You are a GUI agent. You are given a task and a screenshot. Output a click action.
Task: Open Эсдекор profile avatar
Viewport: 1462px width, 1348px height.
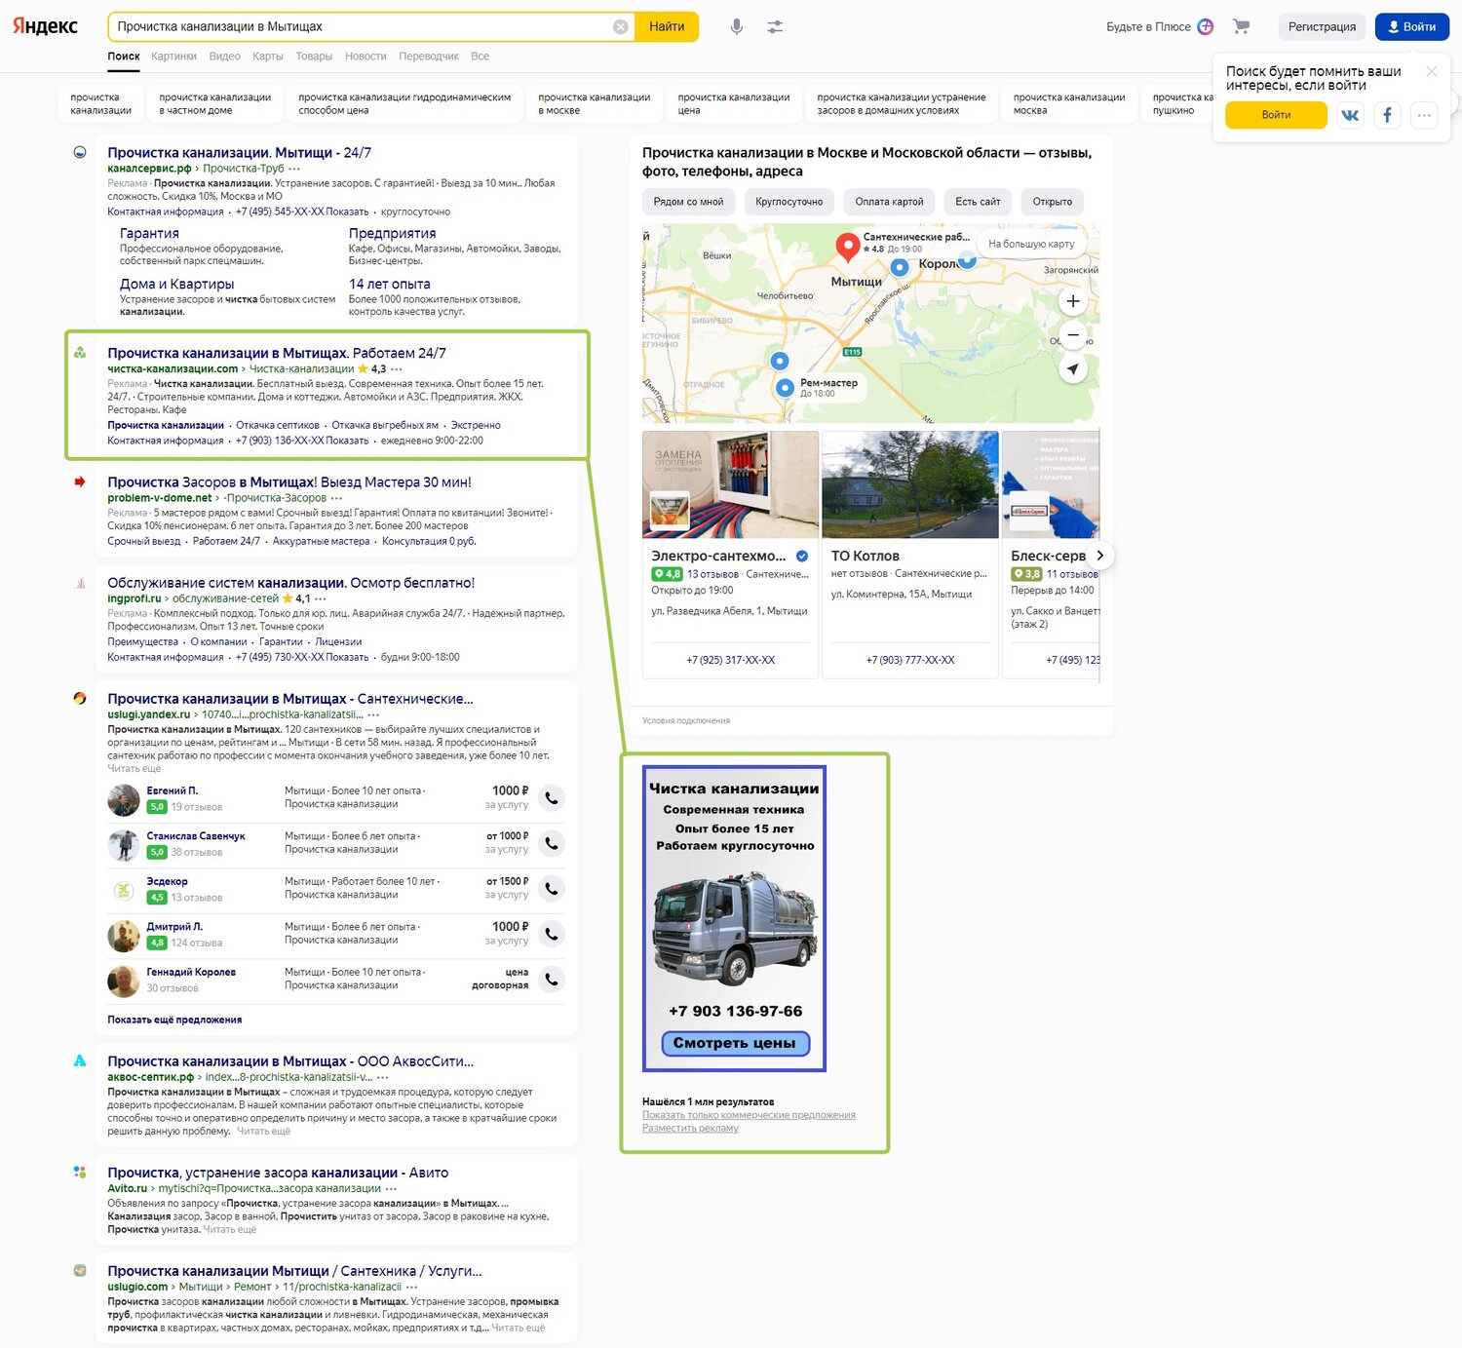click(x=124, y=890)
